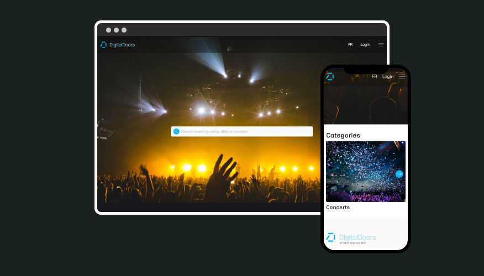Screen dimensions: 484x276
Task: Click the DigitalDoors brand name in desktop header
Action: point(122,45)
